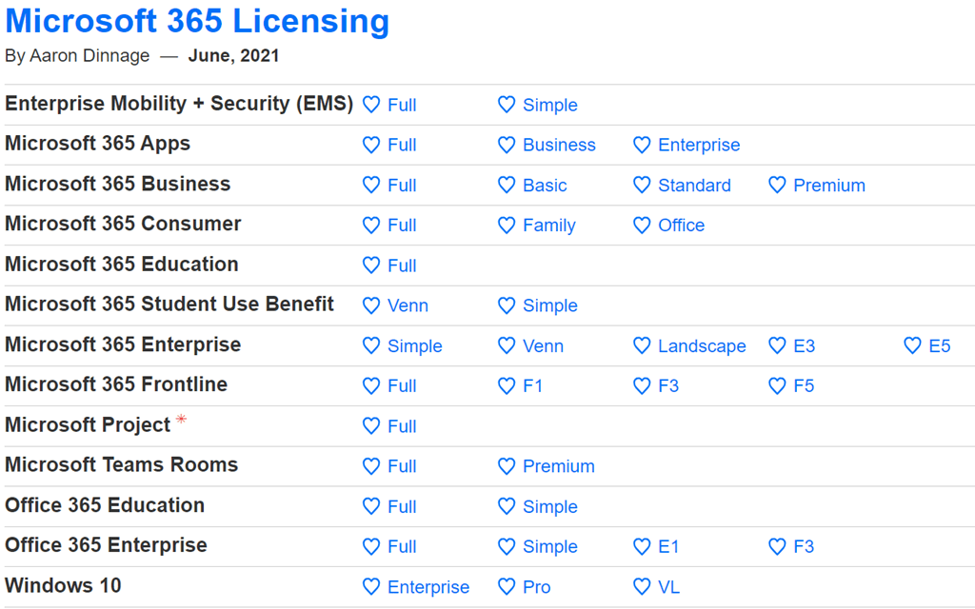This screenshot has width=975, height=609.
Task: Click heart icon next to EMS Full
Action: coord(371,105)
